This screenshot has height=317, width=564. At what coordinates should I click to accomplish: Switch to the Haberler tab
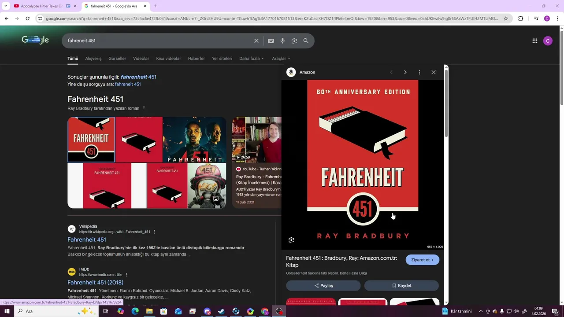tap(197, 59)
